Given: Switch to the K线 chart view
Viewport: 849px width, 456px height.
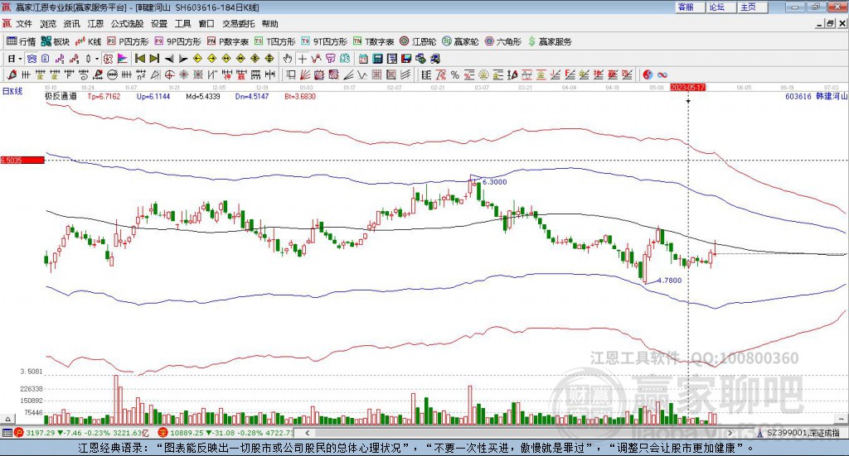Looking at the screenshot, I should coord(89,41).
